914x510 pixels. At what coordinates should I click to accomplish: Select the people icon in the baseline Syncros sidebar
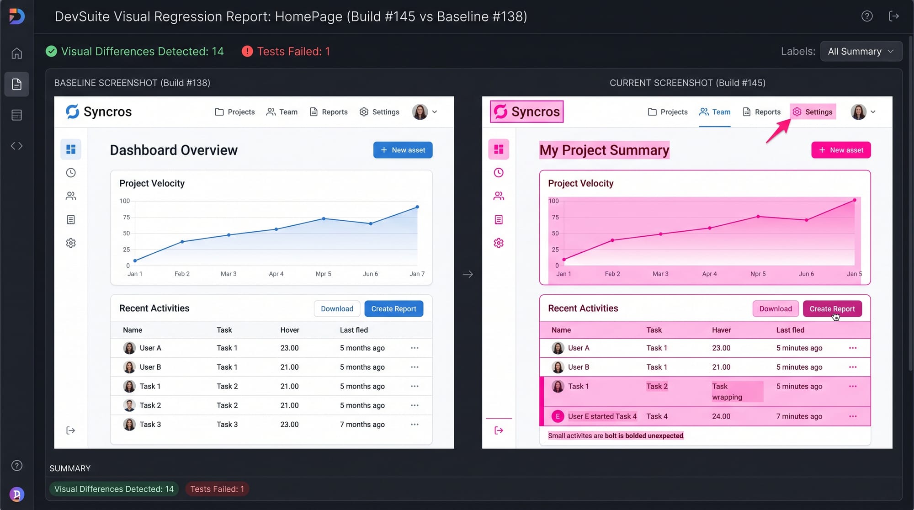coord(71,196)
